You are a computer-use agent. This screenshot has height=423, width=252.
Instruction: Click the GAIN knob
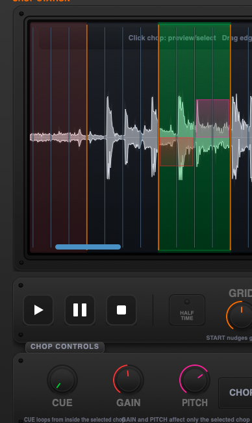point(129,380)
